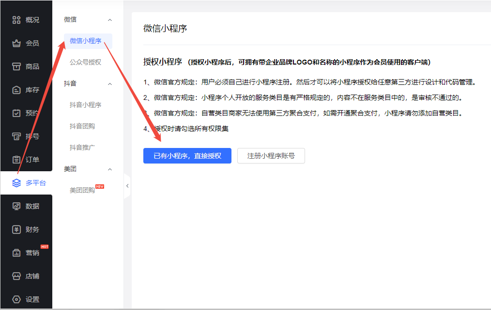Click the 财务 finance yen icon
This screenshot has height=310, width=491.
pyautogui.click(x=16, y=229)
